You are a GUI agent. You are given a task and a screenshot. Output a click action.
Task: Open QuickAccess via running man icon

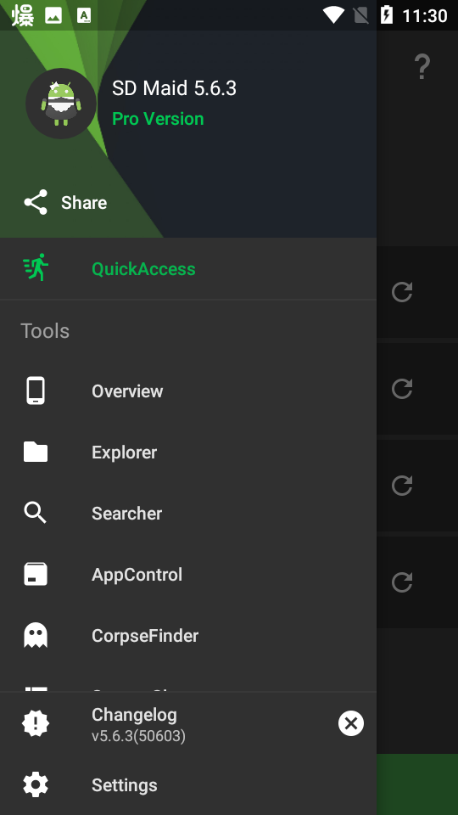(36, 267)
